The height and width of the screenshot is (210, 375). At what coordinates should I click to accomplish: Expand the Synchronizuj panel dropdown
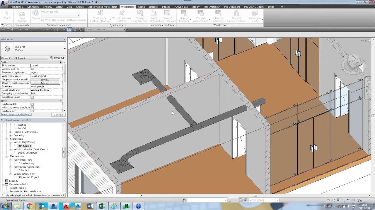[x=118, y=25]
